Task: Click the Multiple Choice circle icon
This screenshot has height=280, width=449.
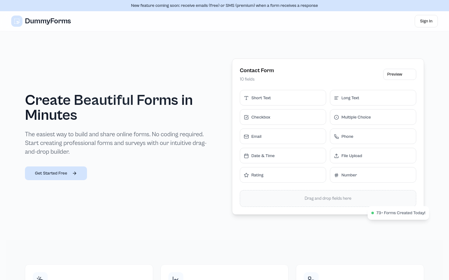Action: point(336,117)
